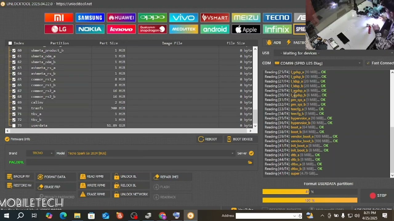Image resolution: width=394 pixels, height=221 pixels.
Task: Open the Apple brand tile
Action: click(246, 29)
